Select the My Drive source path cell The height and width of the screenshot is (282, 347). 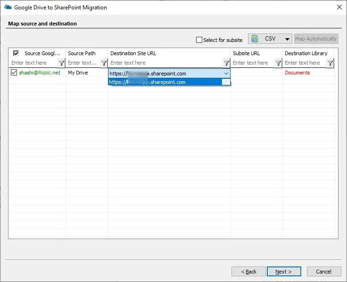(78, 73)
